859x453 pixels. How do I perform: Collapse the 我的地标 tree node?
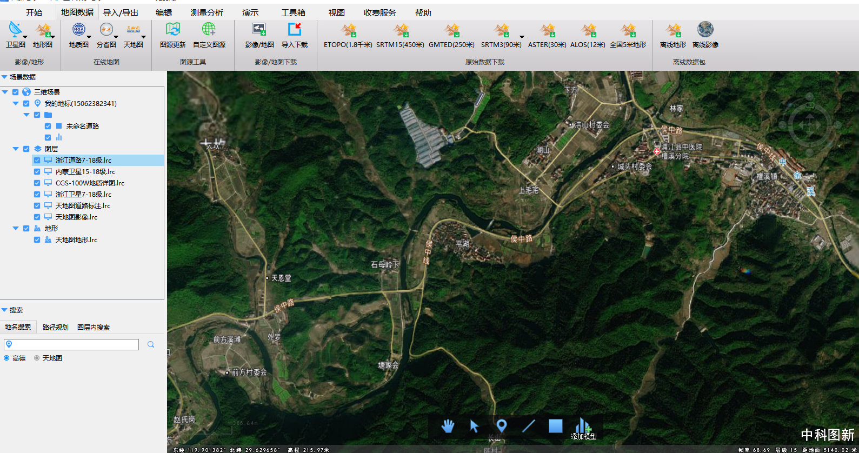coord(16,103)
